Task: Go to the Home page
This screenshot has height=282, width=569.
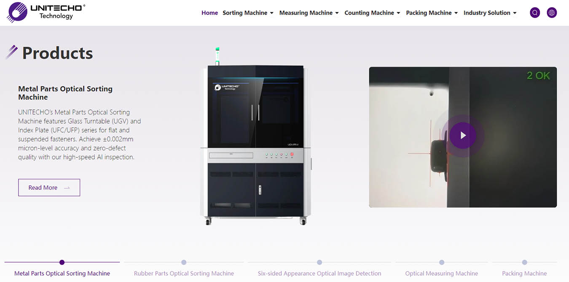Action: coord(209,13)
